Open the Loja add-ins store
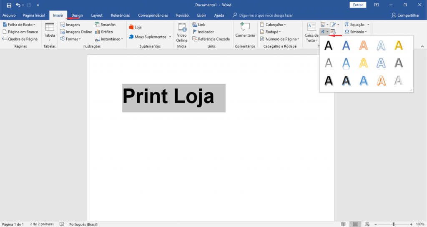This screenshot has width=427, height=227. (x=135, y=27)
